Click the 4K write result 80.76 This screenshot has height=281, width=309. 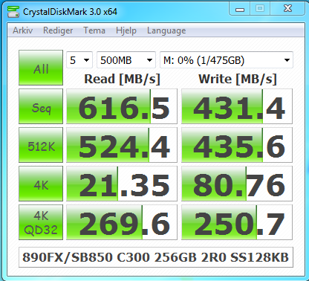pos(237,184)
